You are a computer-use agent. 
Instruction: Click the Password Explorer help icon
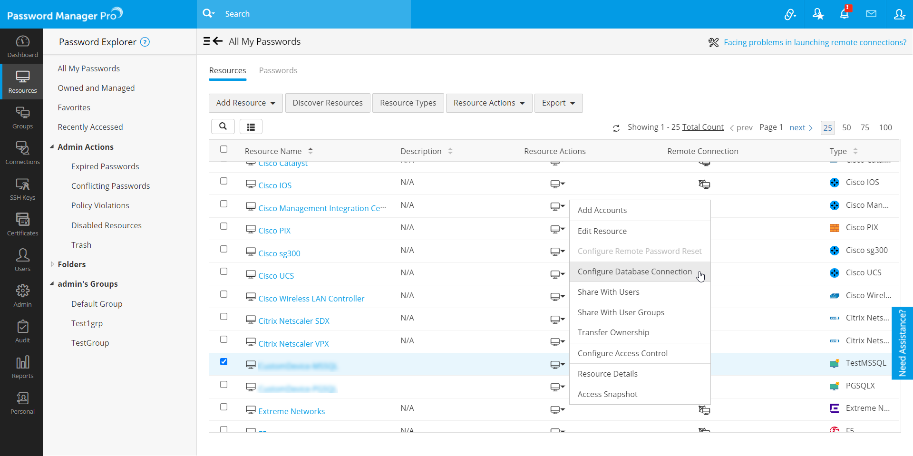tap(145, 42)
